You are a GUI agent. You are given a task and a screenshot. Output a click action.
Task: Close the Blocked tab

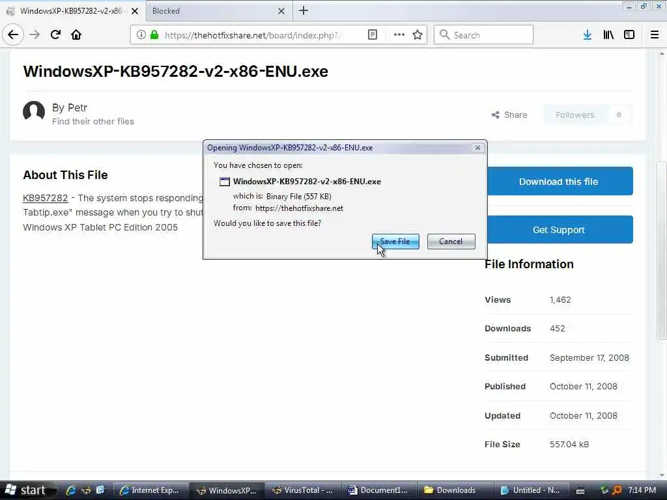point(281,11)
